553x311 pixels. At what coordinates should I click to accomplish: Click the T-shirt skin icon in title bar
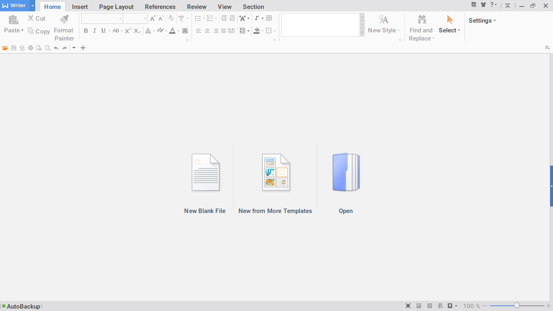pyautogui.click(x=483, y=5)
